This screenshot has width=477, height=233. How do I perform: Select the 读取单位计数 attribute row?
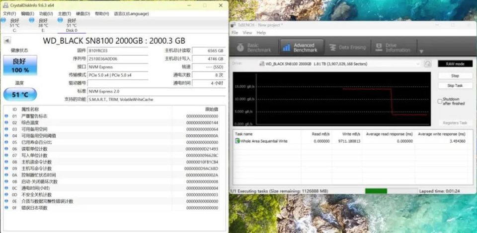(115, 149)
